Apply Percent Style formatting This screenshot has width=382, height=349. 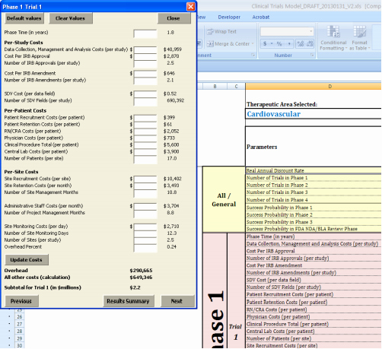coord(279,43)
